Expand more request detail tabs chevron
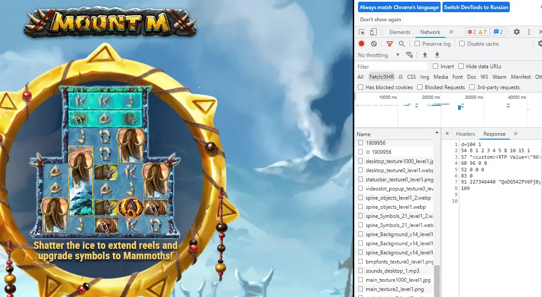Image resolution: width=542 pixels, height=297 pixels. (x=515, y=133)
